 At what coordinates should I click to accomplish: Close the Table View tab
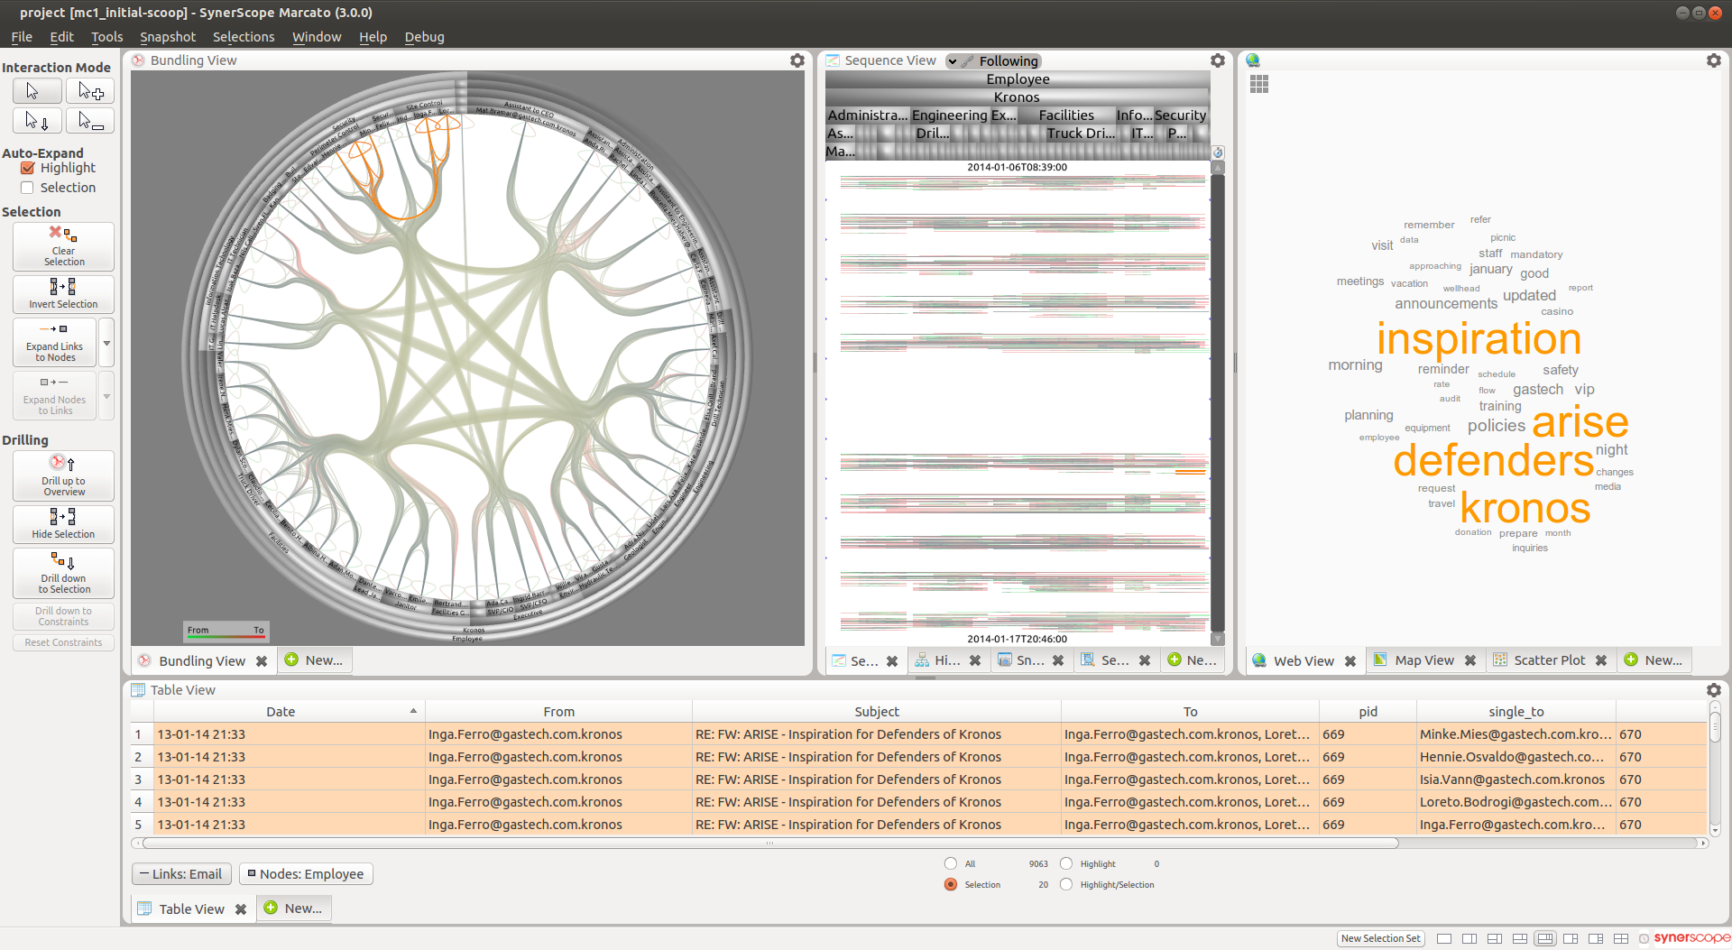pos(241,909)
